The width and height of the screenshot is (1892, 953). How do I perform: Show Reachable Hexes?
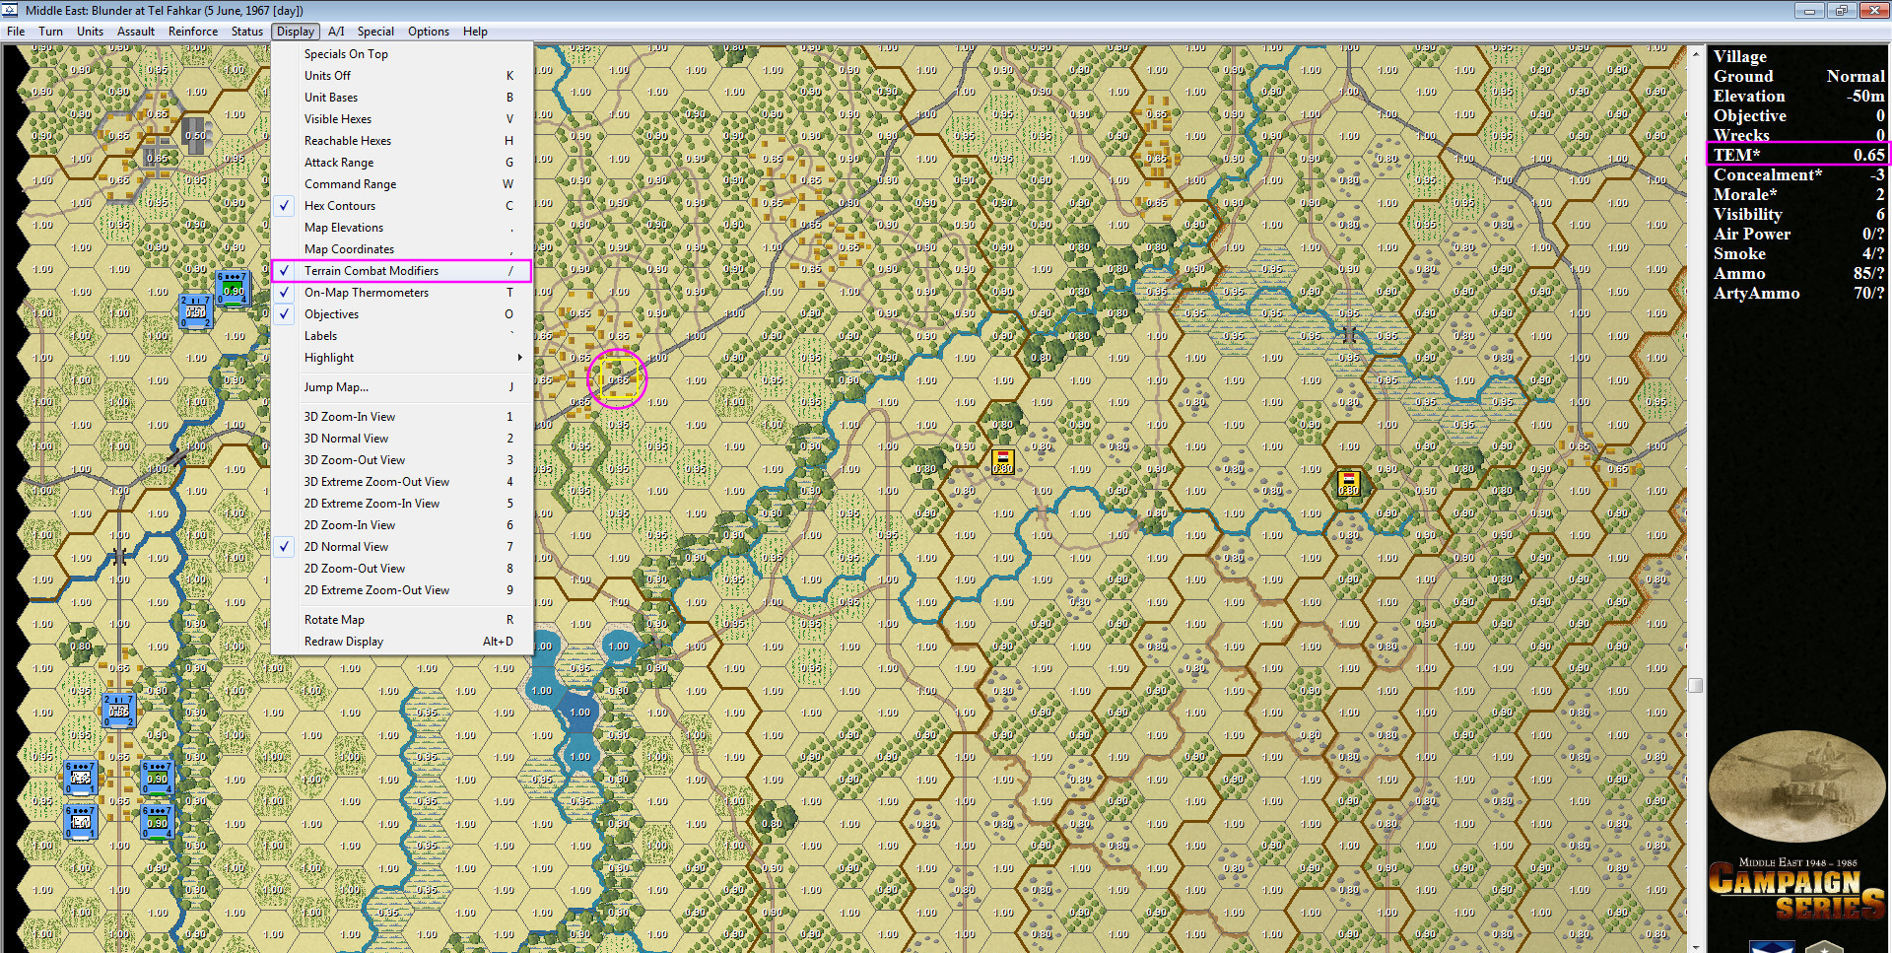coord(402,141)
